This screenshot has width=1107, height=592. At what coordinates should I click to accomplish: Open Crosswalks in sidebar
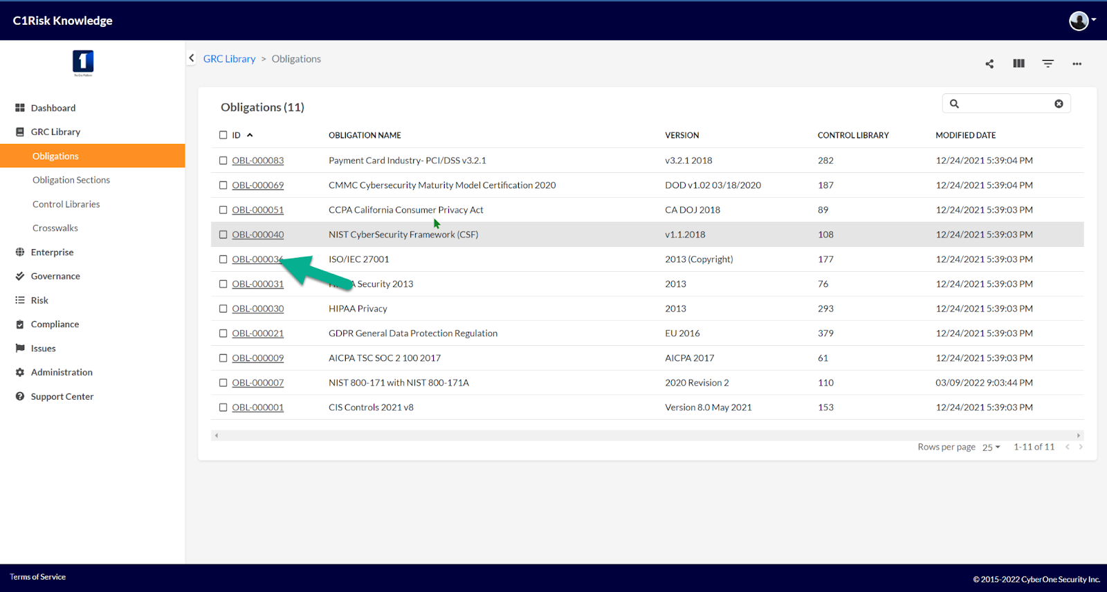point(55,228)
